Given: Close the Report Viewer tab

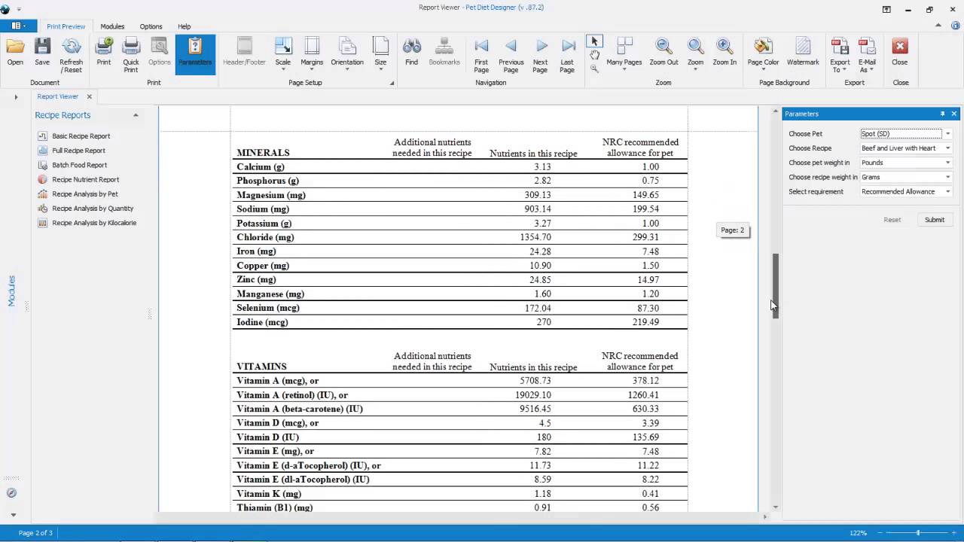Looking at the screenshot, I should pyautogui.click(x=89, y=96).
